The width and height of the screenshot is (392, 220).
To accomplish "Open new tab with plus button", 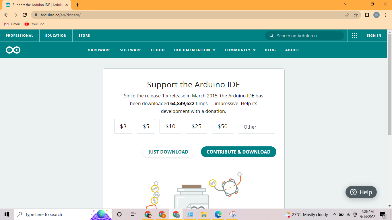I will point(77,5).
